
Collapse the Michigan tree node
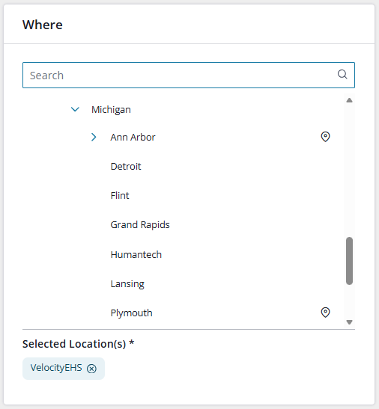pos(75,109)
